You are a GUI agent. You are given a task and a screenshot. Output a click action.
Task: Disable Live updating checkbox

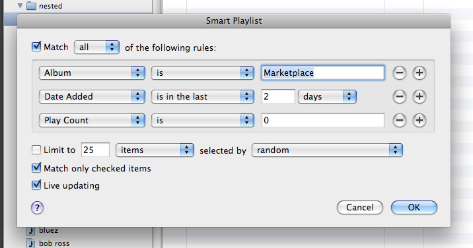click(36, 185)
